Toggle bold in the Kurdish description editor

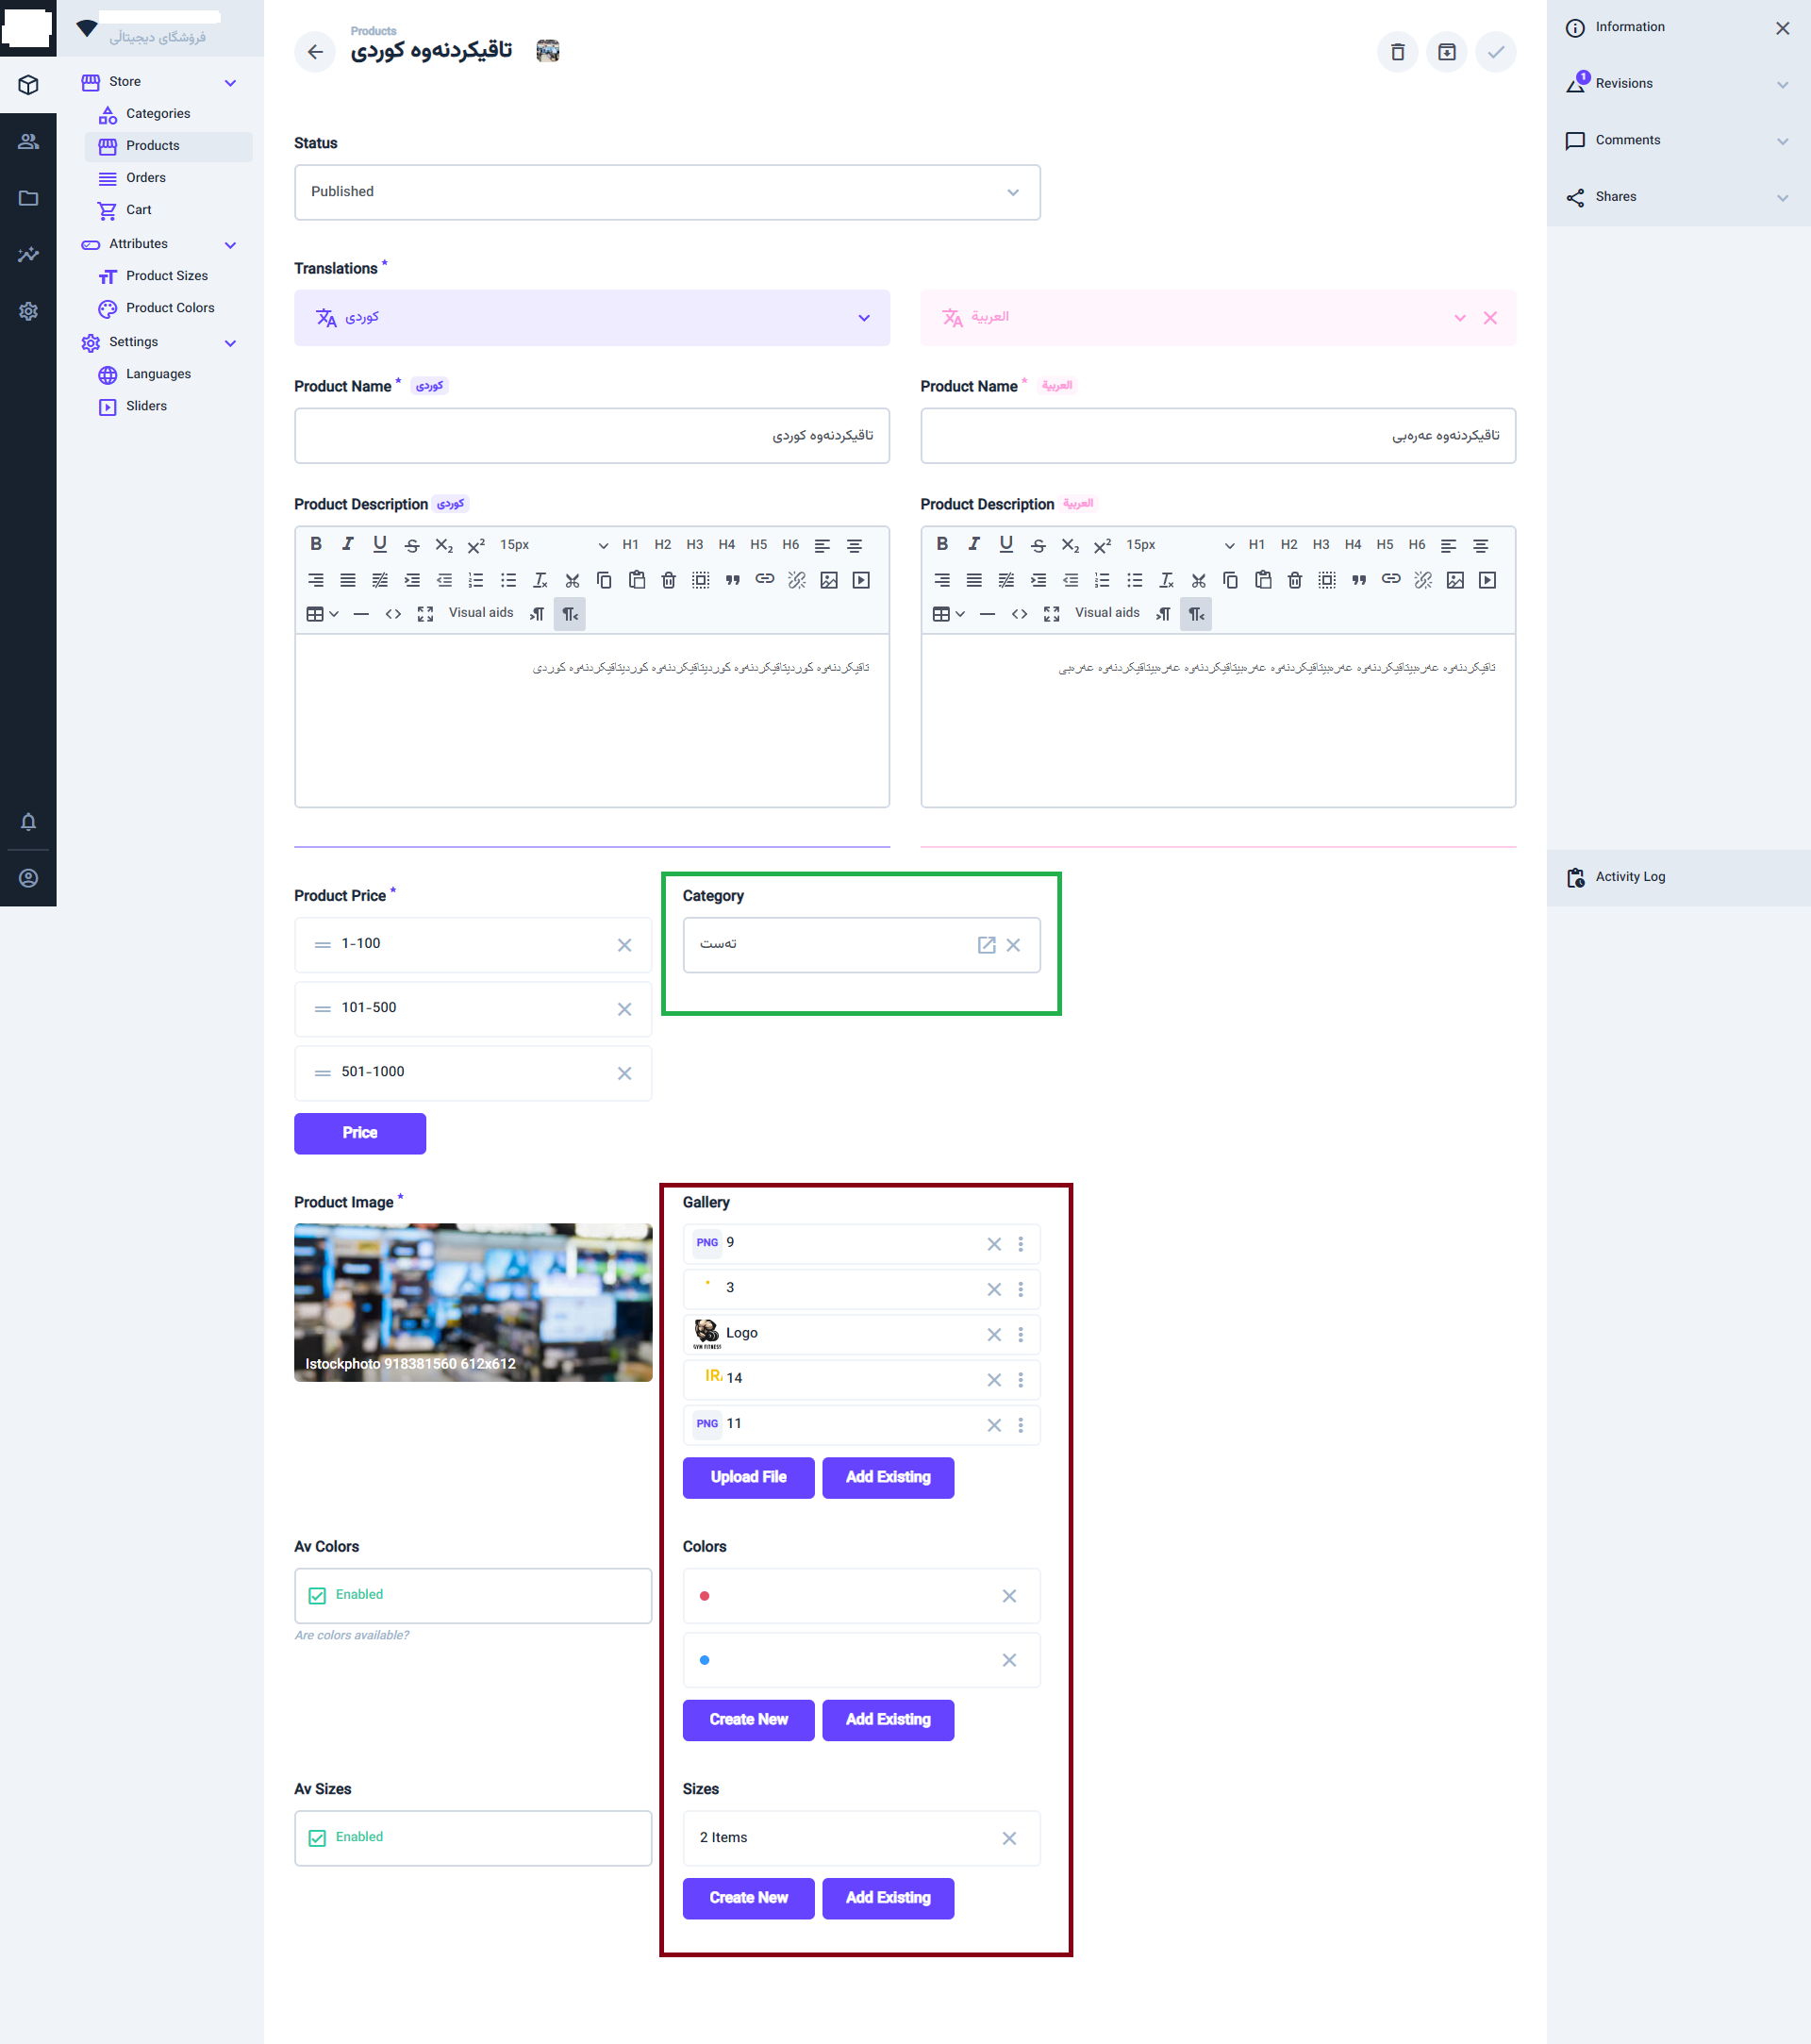316,544
